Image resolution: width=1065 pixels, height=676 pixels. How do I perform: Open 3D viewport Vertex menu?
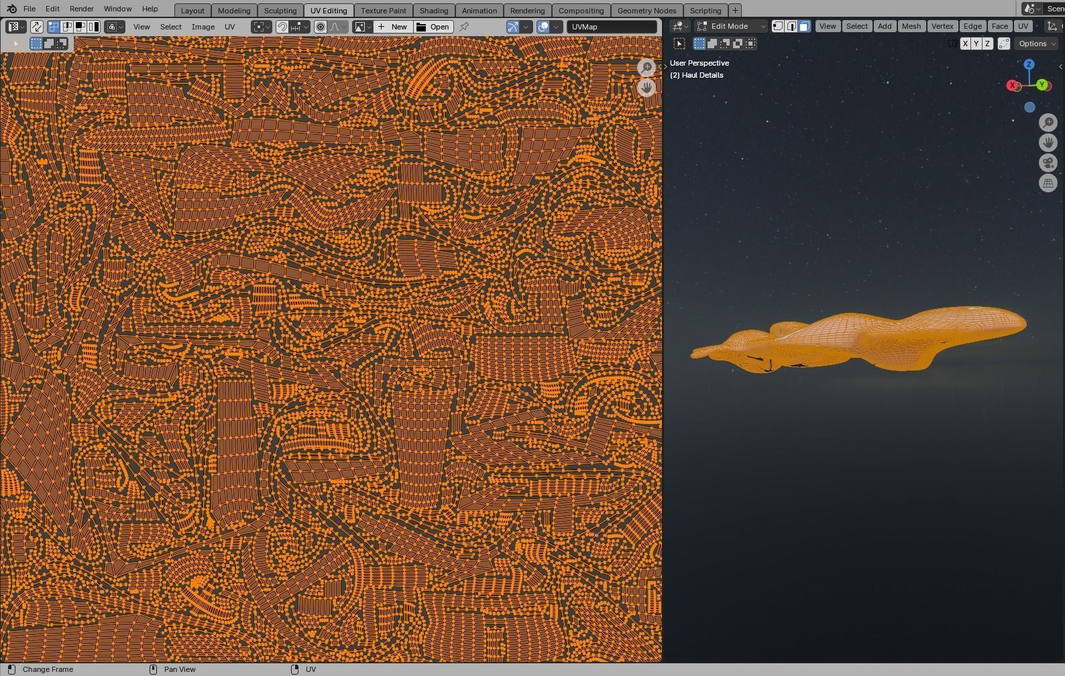942,26
